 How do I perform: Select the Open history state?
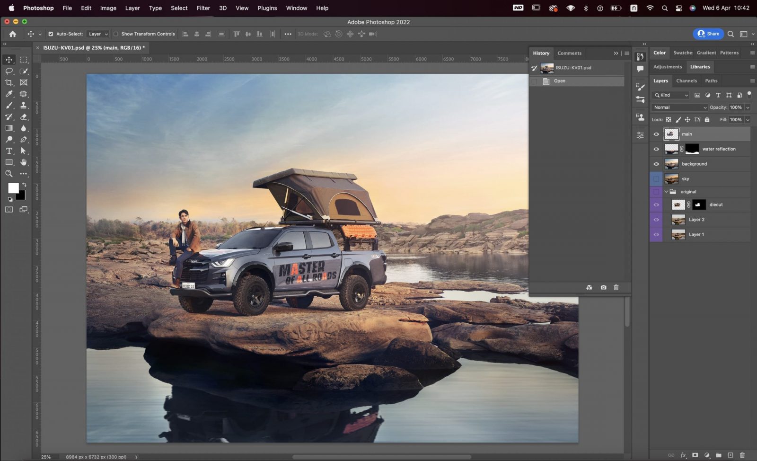tap(560, 81)
